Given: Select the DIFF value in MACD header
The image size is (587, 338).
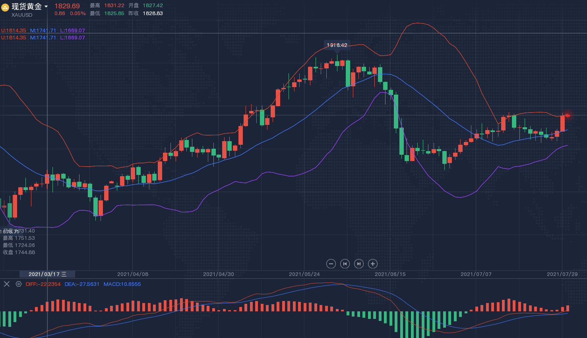Looking at the screenshot, I should point(43,284).
